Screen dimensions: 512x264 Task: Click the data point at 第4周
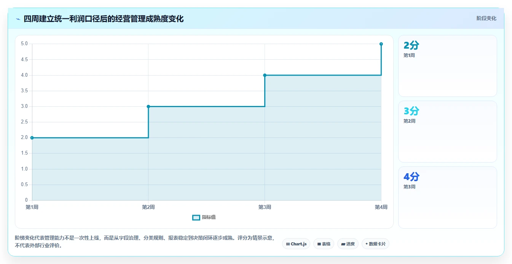point(381,44)
